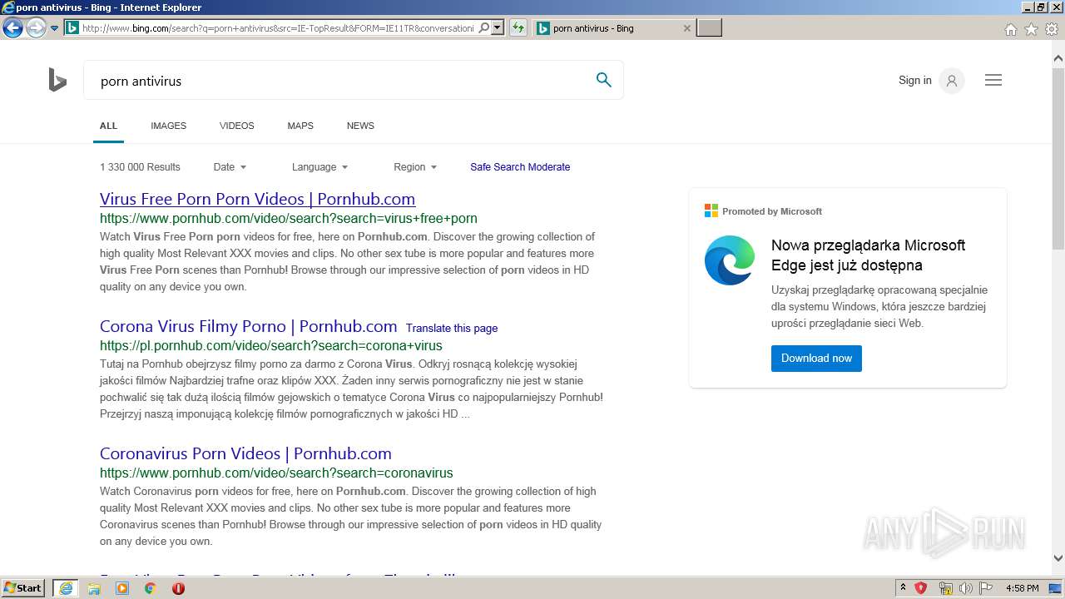Open the IE Tools gear icon
1065x599 pixels.
[x=1052, y=29]
